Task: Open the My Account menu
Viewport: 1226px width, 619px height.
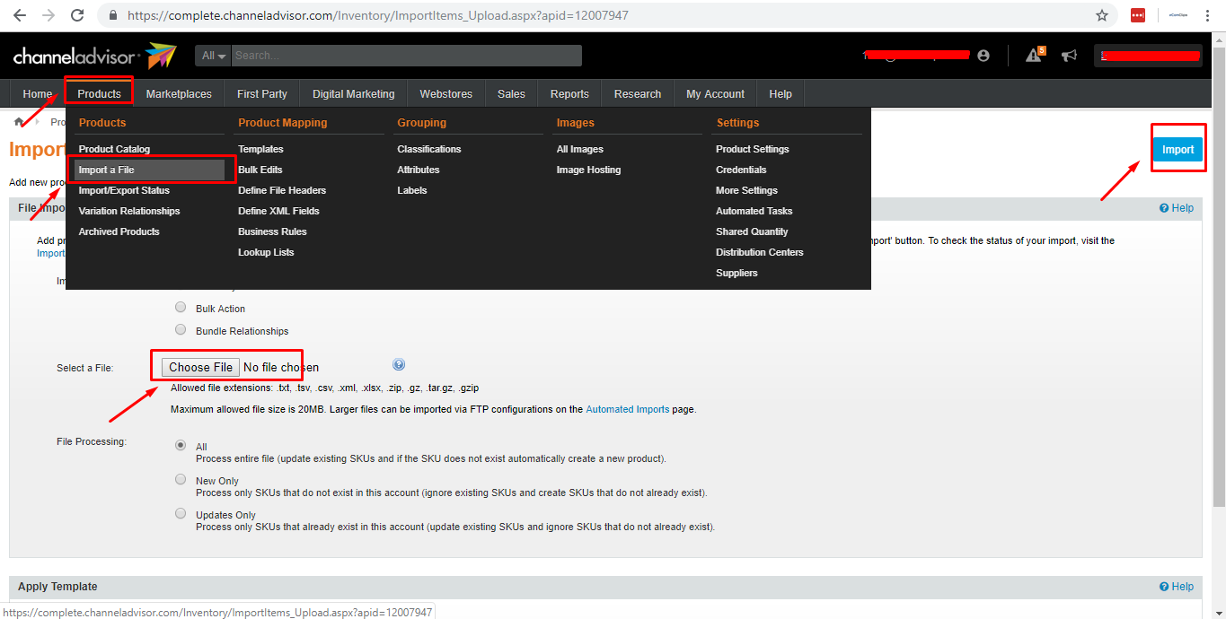Action: (x=715, y=94)
